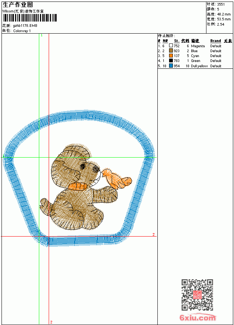This screenshot has height=325, width=234.
Task: Click the white color swatch for thread 752
Action: [x=171, y=46]
